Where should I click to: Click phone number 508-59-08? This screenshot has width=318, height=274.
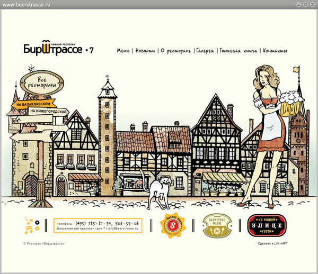click(x=127, y=223)
